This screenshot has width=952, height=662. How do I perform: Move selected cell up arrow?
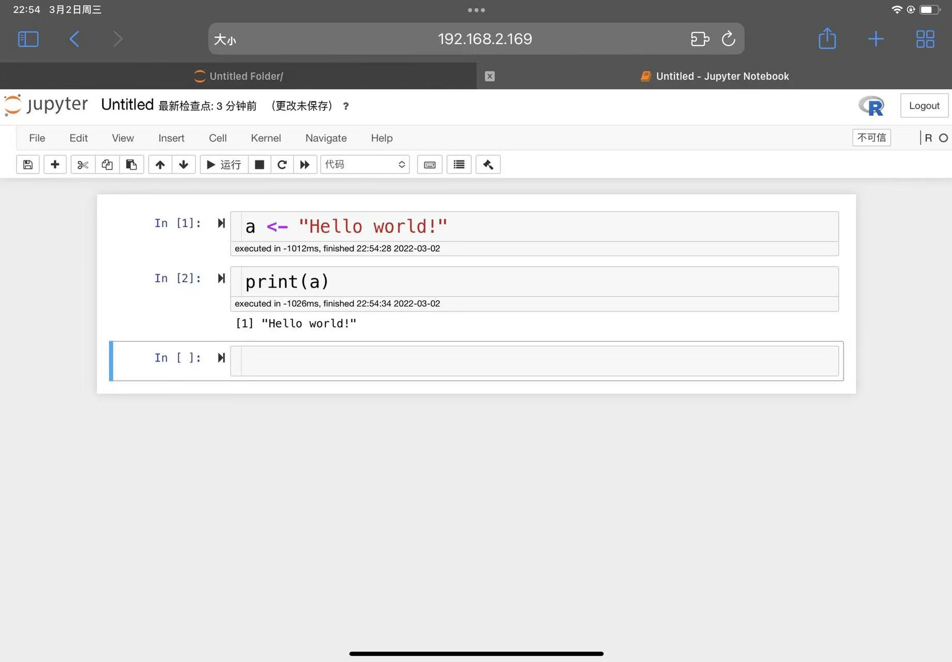point(160,164)
